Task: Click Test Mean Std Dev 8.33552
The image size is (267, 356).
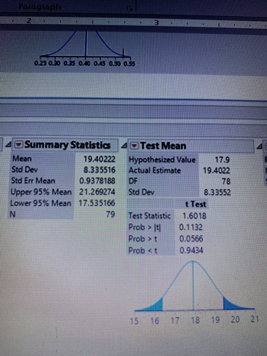Action: point(217,192)
